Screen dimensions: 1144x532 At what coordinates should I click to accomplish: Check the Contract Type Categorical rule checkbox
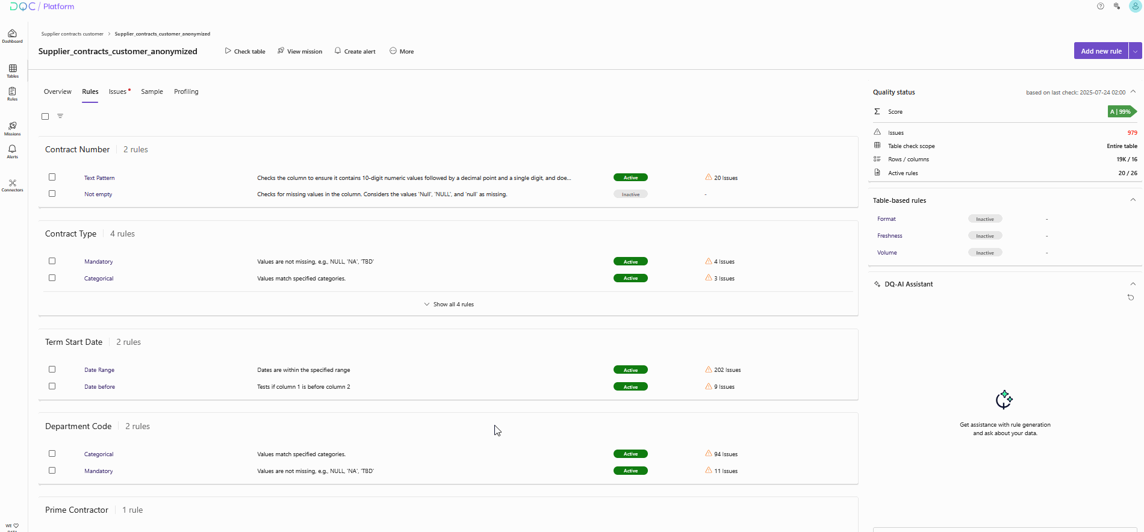point(52,278)
